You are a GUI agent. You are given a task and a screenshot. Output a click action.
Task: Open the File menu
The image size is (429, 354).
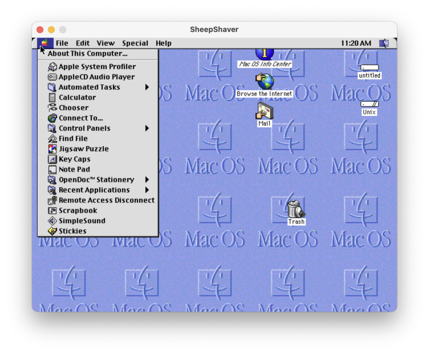(x=62, y=43)
